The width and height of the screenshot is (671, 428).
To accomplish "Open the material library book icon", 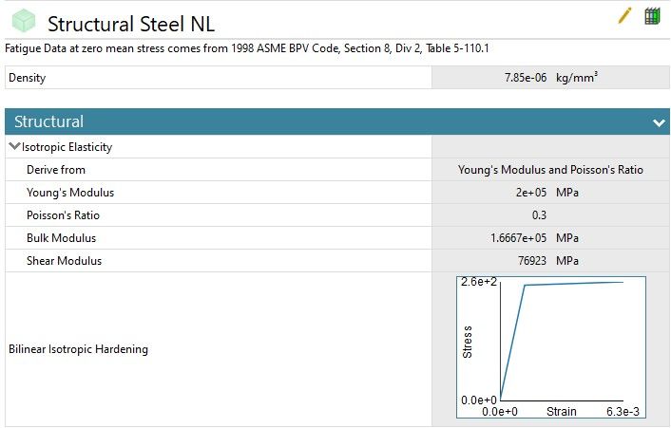I will pyautogui.click(x=652, y=16).
